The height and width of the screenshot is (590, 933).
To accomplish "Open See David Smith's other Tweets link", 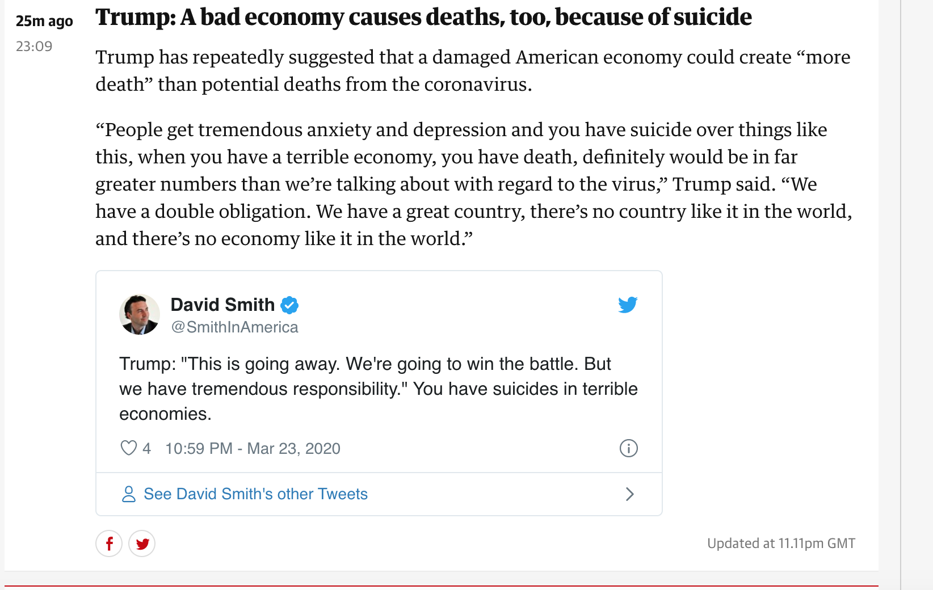I will pos(255,494).
